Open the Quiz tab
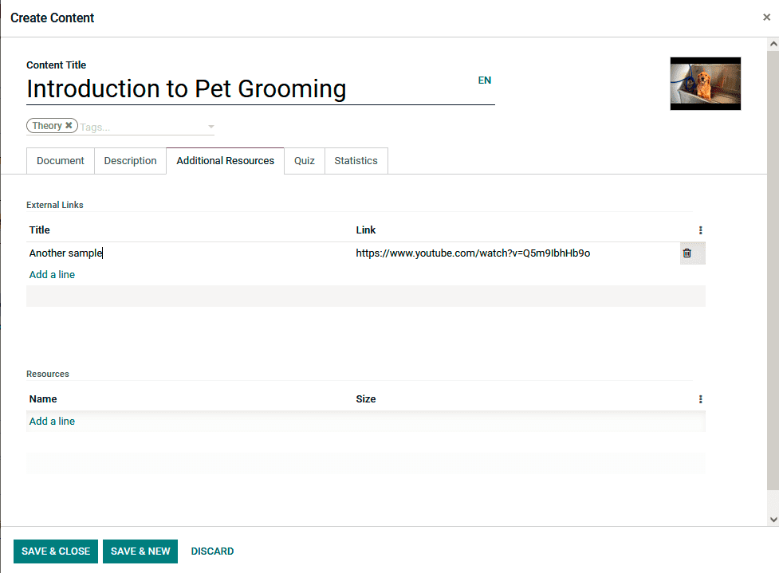 pyautogui.click(x=305, y=161)
